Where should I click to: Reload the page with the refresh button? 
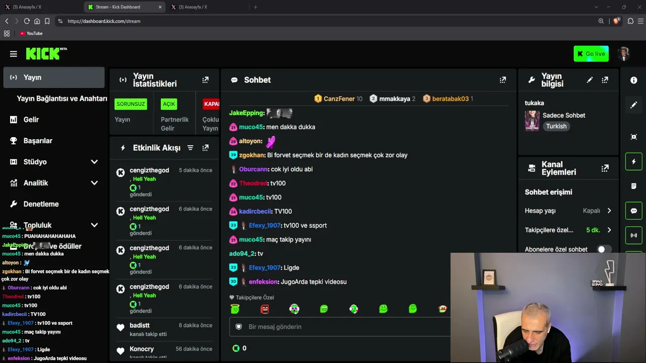[x=27, y=21]
